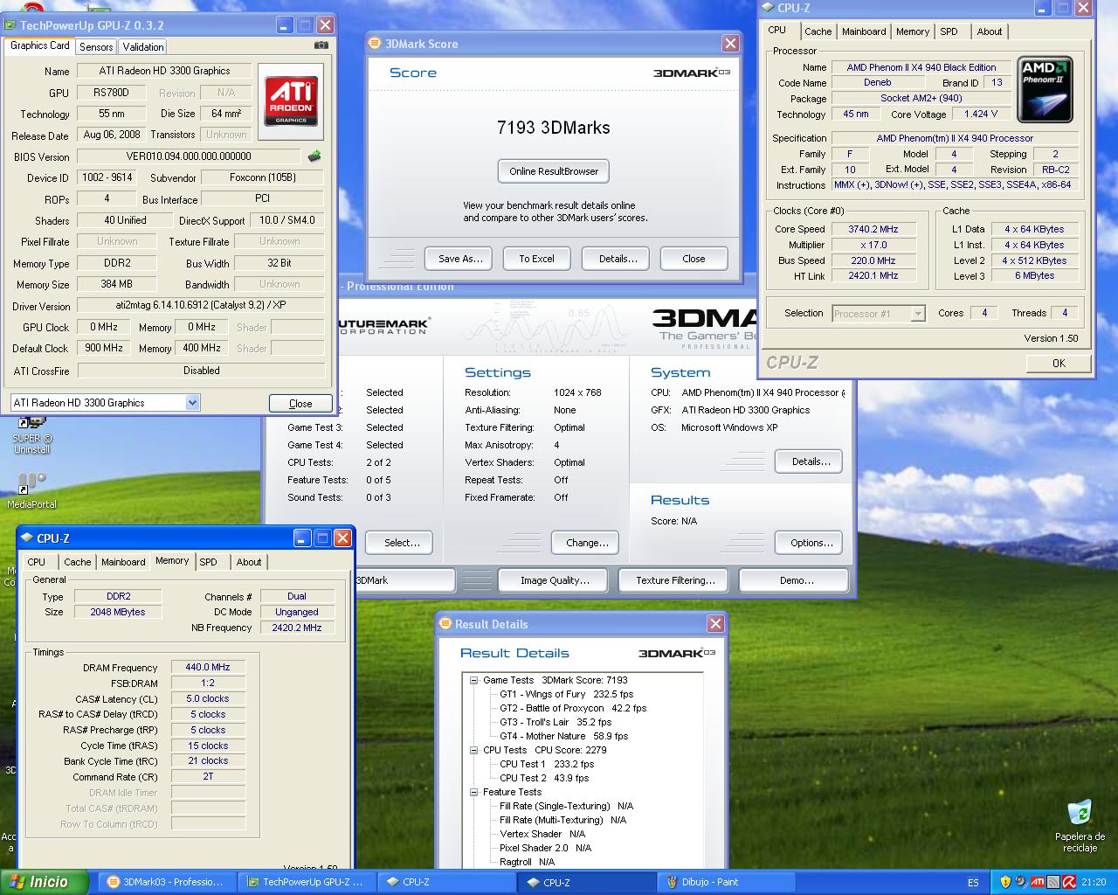The image size is (1118, 895).
Task: Click the OK button in CPU-Z
Action: (1059, 363)
